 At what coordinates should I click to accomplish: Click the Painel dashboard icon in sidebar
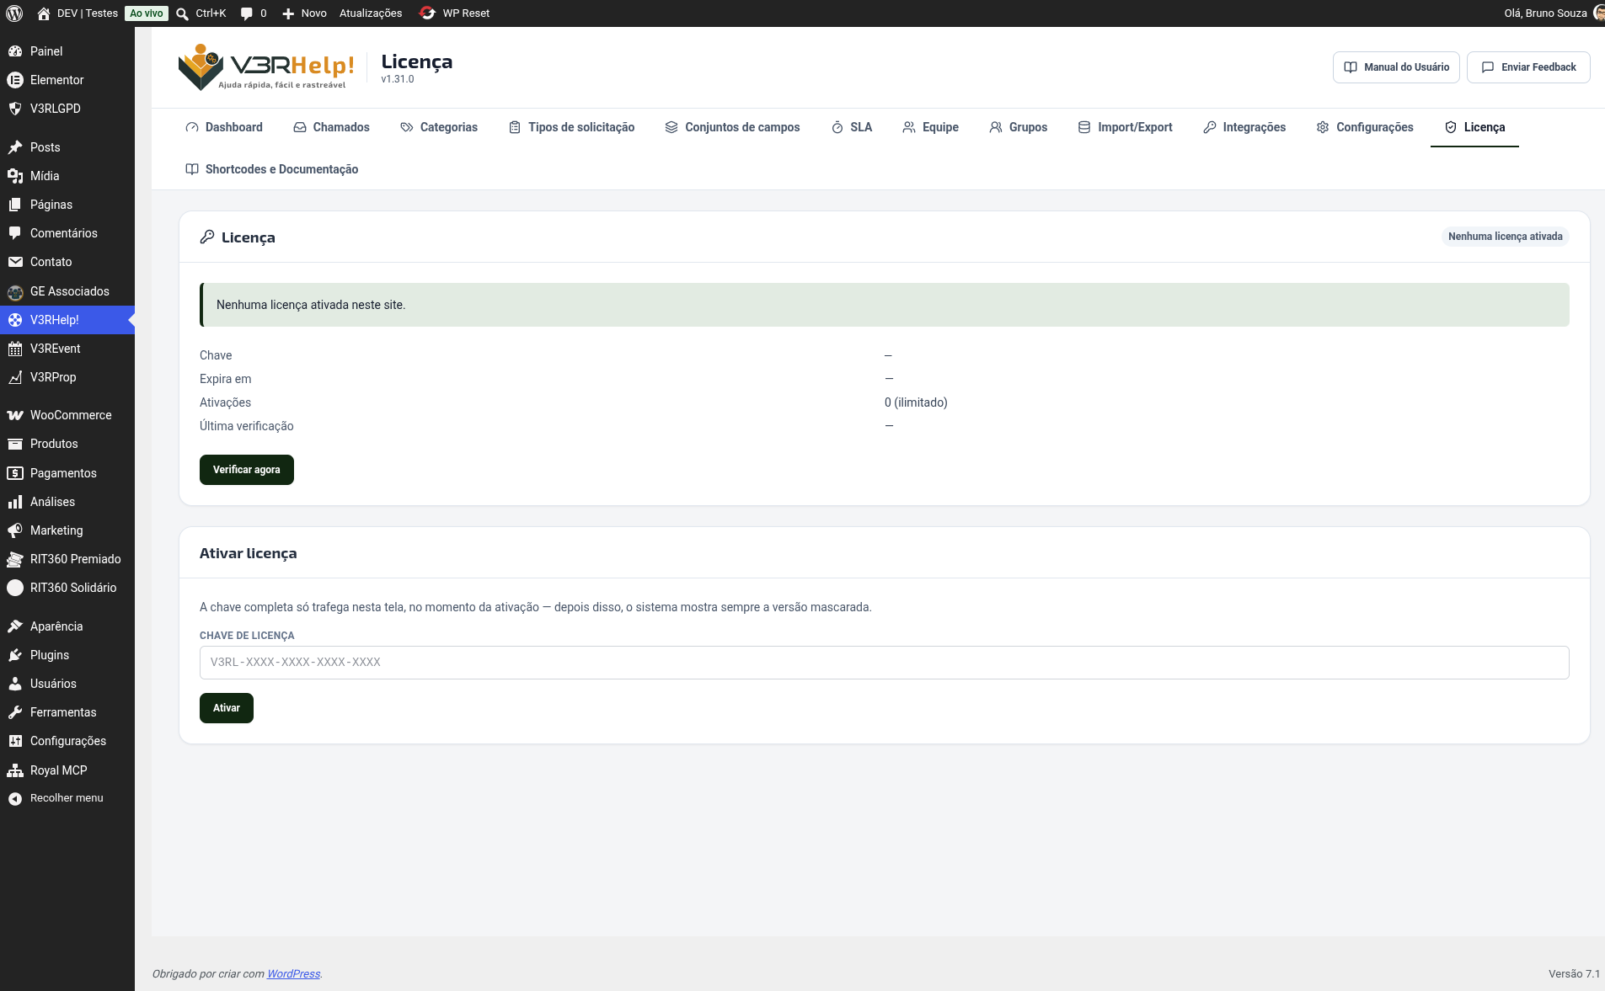pyautogui.click(x=15, y=51)
